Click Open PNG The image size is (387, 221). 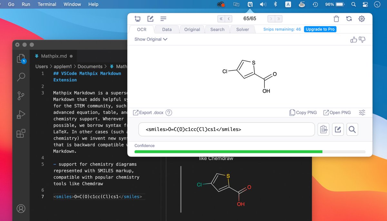point(337,112)
